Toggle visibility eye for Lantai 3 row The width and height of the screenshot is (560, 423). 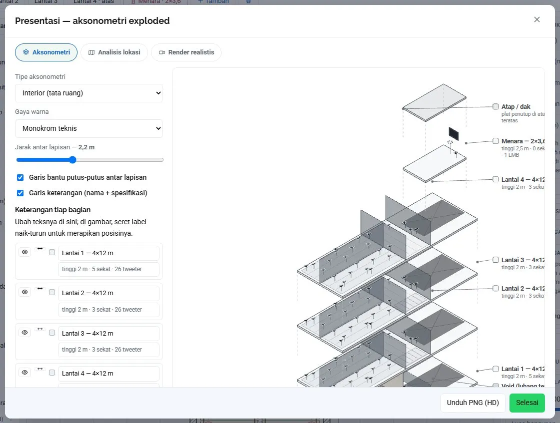pyautogui.click(x=24, y=333)
